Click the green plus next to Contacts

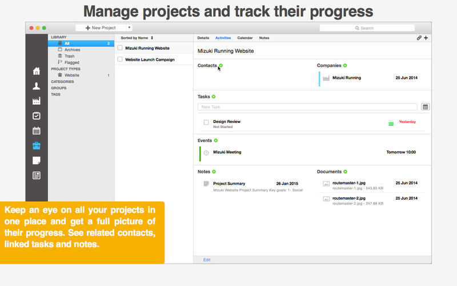coord(221,66)
